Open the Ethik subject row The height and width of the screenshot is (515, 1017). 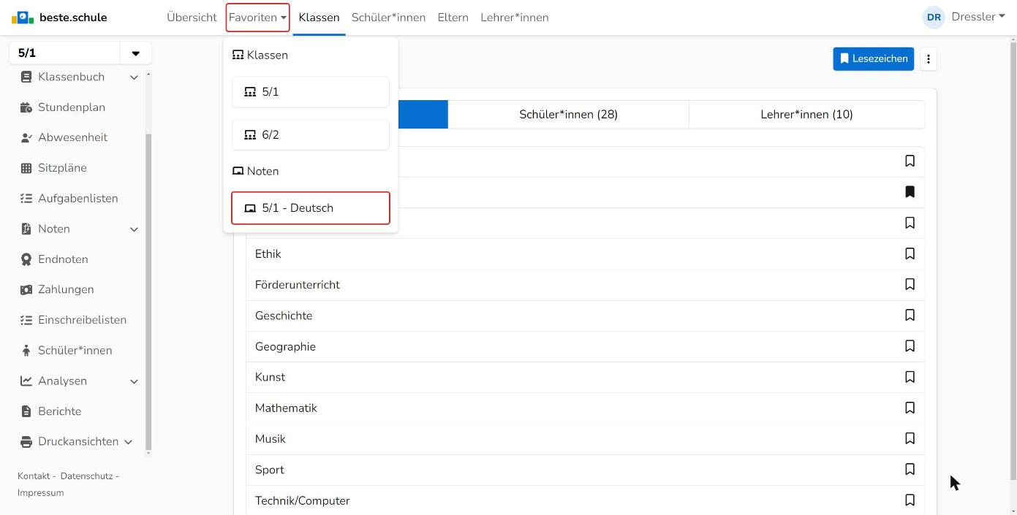coord(585,254)
